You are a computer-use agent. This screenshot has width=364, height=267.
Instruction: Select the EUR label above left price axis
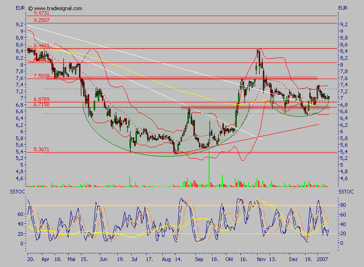pos(20,8)
